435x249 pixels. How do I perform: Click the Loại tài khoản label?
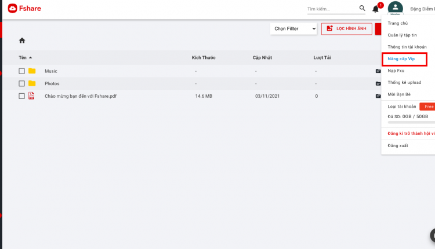(402, 107)
